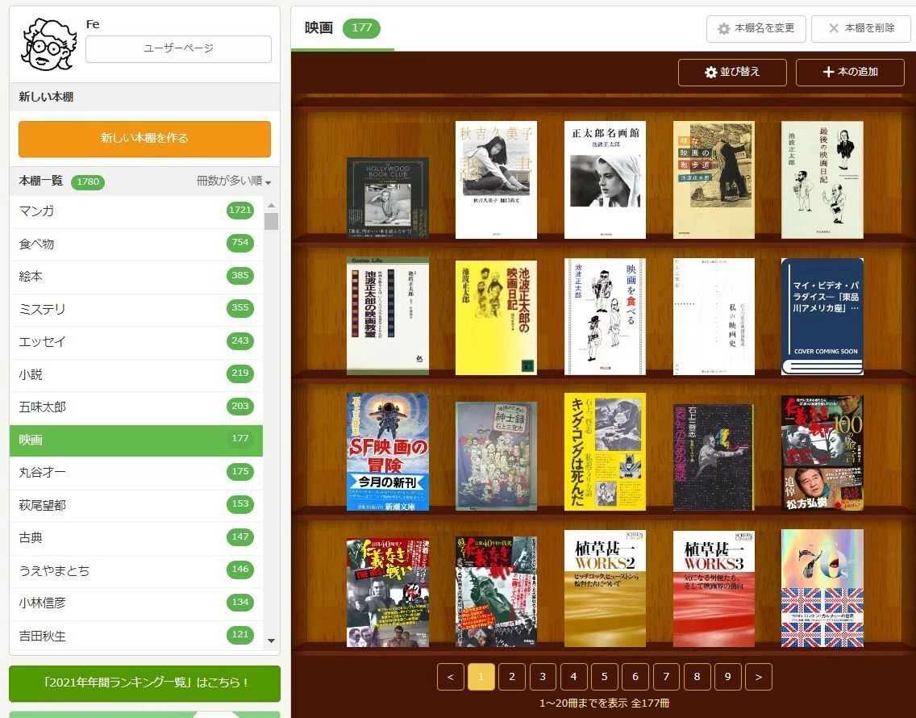
Task: Open the キング・コングは死んだ book cover
Action: pos(605,452)
